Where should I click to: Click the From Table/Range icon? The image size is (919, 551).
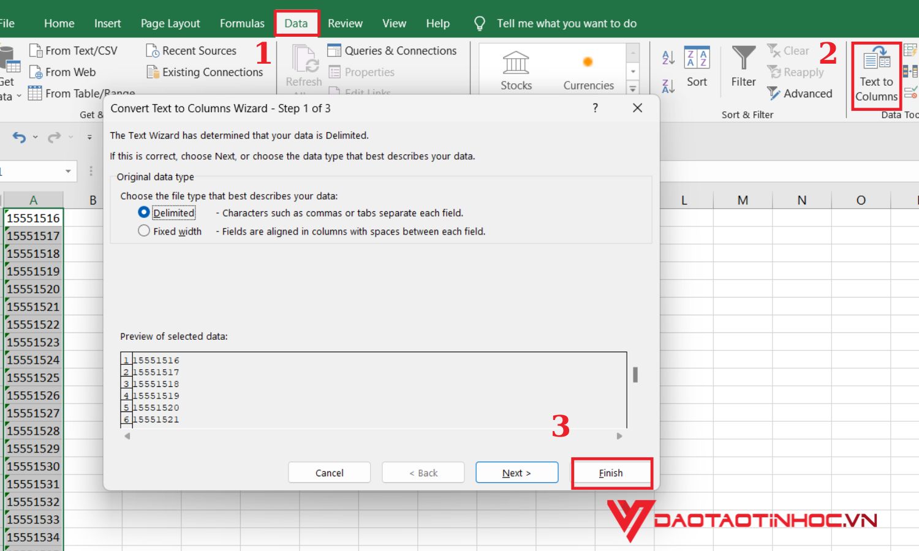[x=35, y=93]
